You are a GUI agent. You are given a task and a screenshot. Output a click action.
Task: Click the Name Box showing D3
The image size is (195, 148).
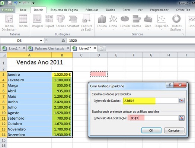(20, 41)
